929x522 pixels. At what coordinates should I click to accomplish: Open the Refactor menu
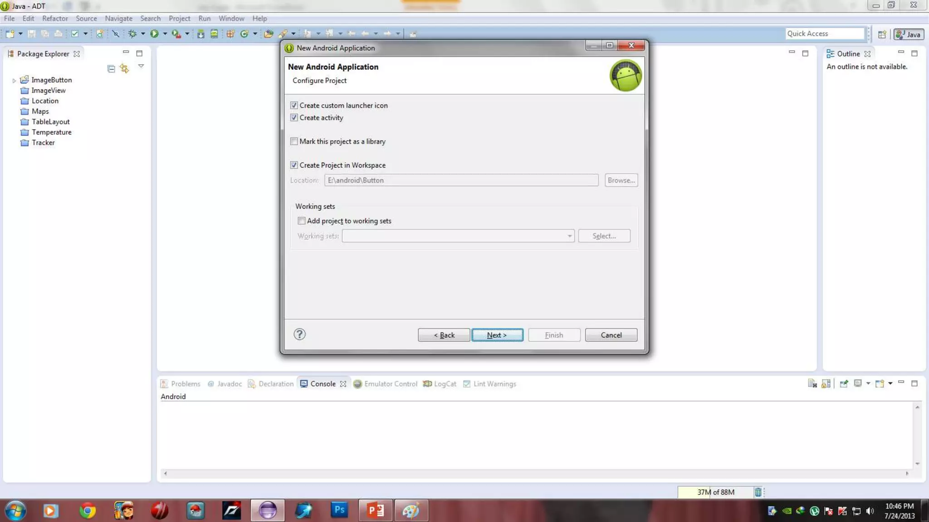(55, 19)
